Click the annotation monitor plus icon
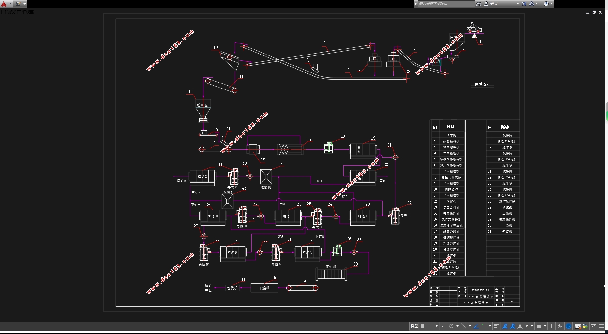Viewport: 608px width, 334px height. coord(552,326)
